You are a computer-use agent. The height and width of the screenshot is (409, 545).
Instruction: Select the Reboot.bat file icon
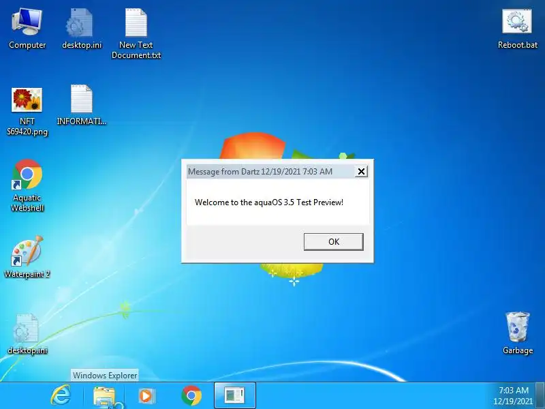coord(517,29)
